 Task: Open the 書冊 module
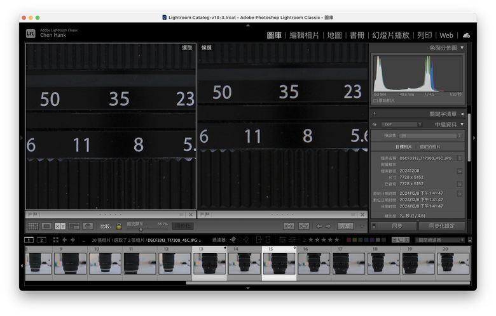(357, 36)
